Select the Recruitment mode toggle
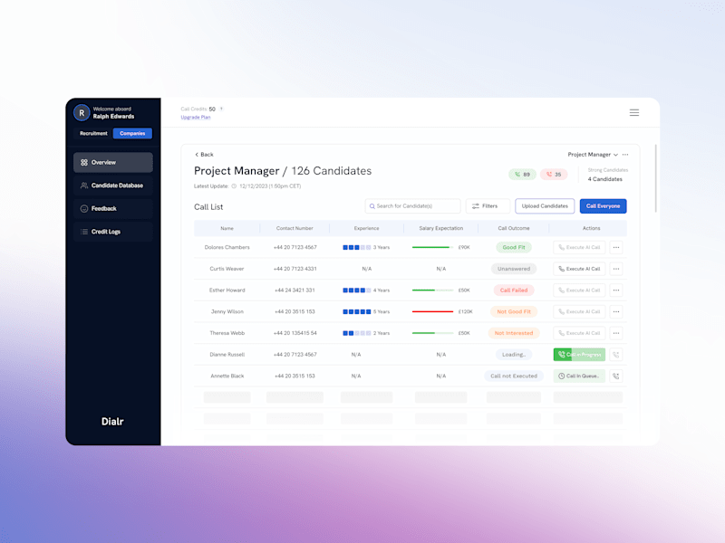 [93, 133]
